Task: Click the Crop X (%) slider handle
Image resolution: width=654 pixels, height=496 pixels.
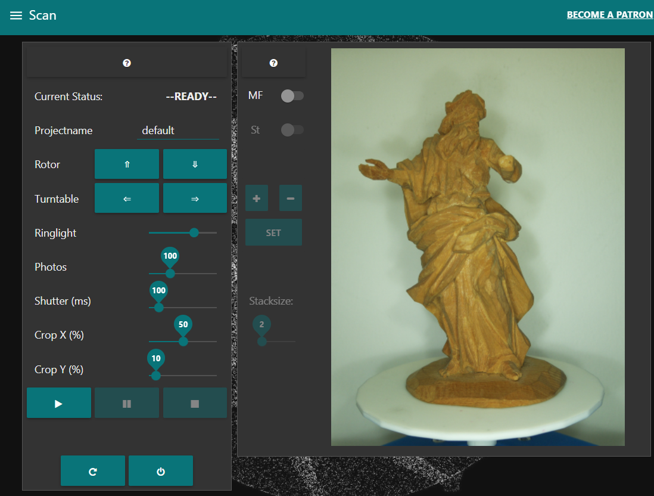Action: [x=183, y=342]
